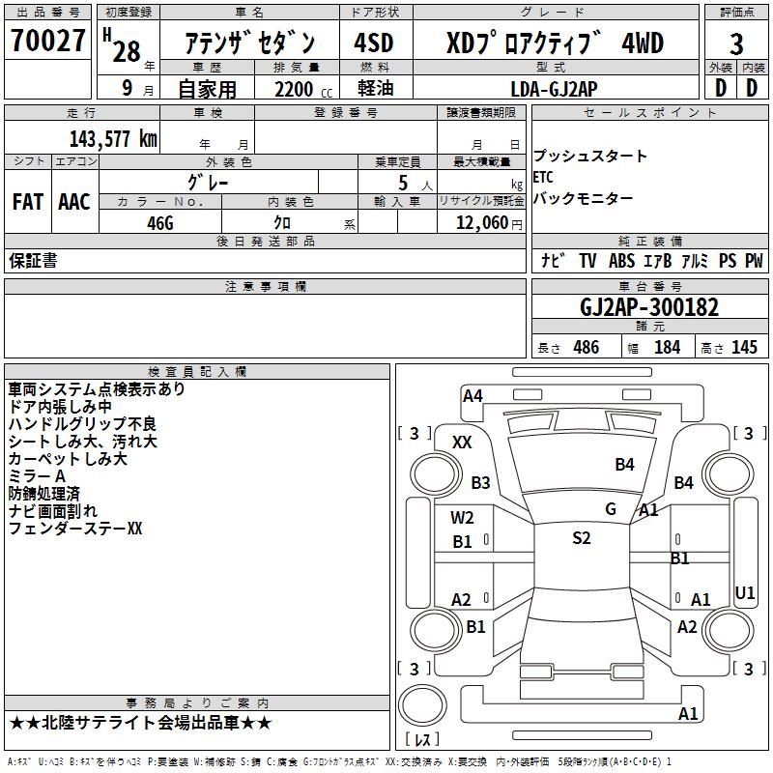The width and height of the screenshot is (773, 773).
Task: Select the U1 dent mark
Action: (x=744, y=593)
